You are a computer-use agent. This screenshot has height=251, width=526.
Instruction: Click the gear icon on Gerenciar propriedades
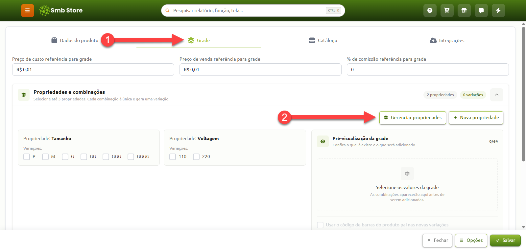(386, 117)
